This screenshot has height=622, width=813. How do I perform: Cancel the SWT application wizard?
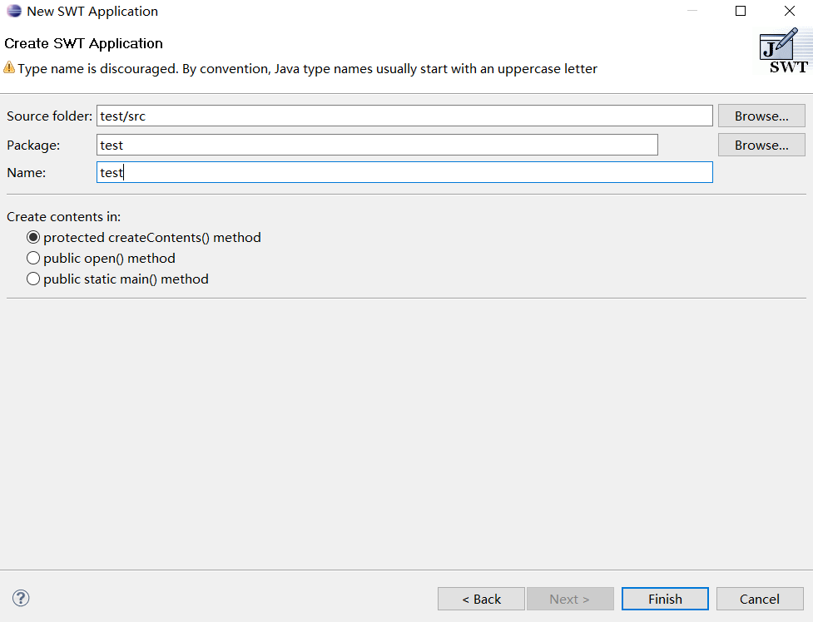pos(758,598)
